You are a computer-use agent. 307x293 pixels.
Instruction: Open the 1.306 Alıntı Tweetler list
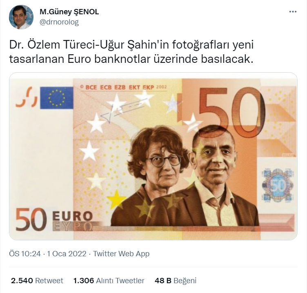[x=109, y=280]
